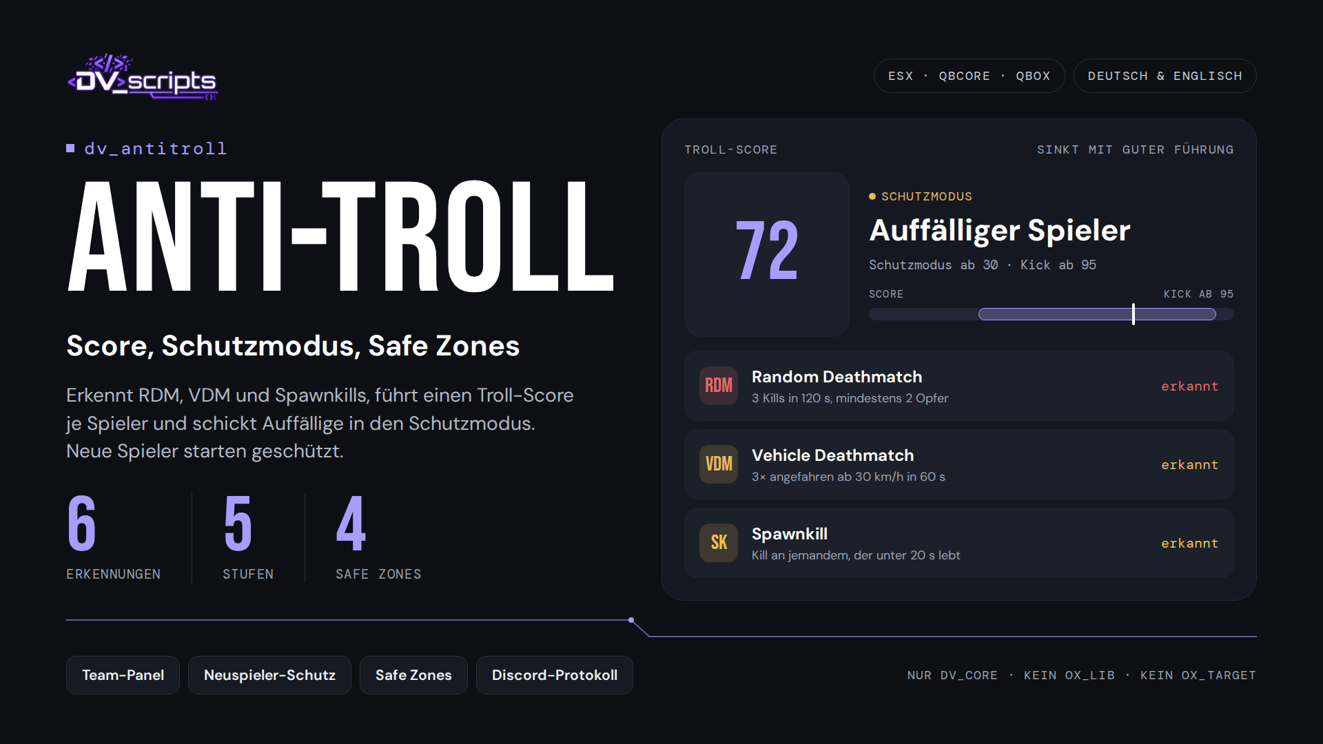Screen dimensions: 1323x744
Task: Click the 72 score tile
Action: [x=767, y=254]
